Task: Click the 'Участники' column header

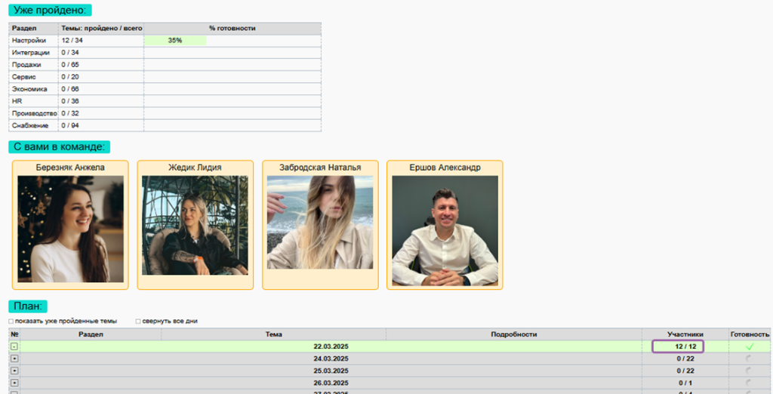Action: coord(685,334)
